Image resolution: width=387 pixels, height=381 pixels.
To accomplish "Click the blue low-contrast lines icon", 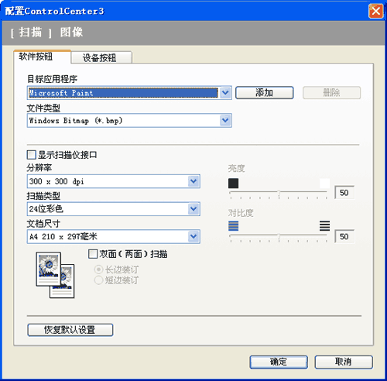I will click(233, 226).
